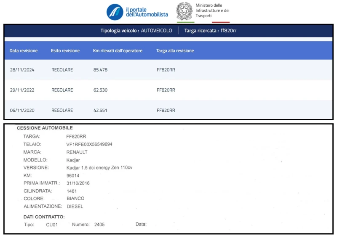Click the blue Portale dell'Automobilista road logo
This screenshot has width=337, height=238.
[115, 12]
